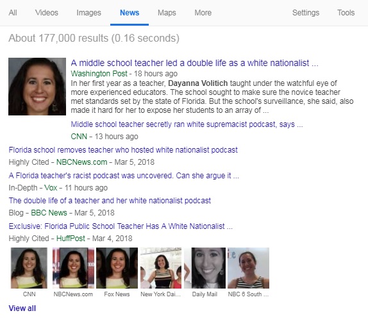This screenshot has height=320, width=368.
Task: Open HuffPost Exclusive Florida teacher article
Action: 121,226
